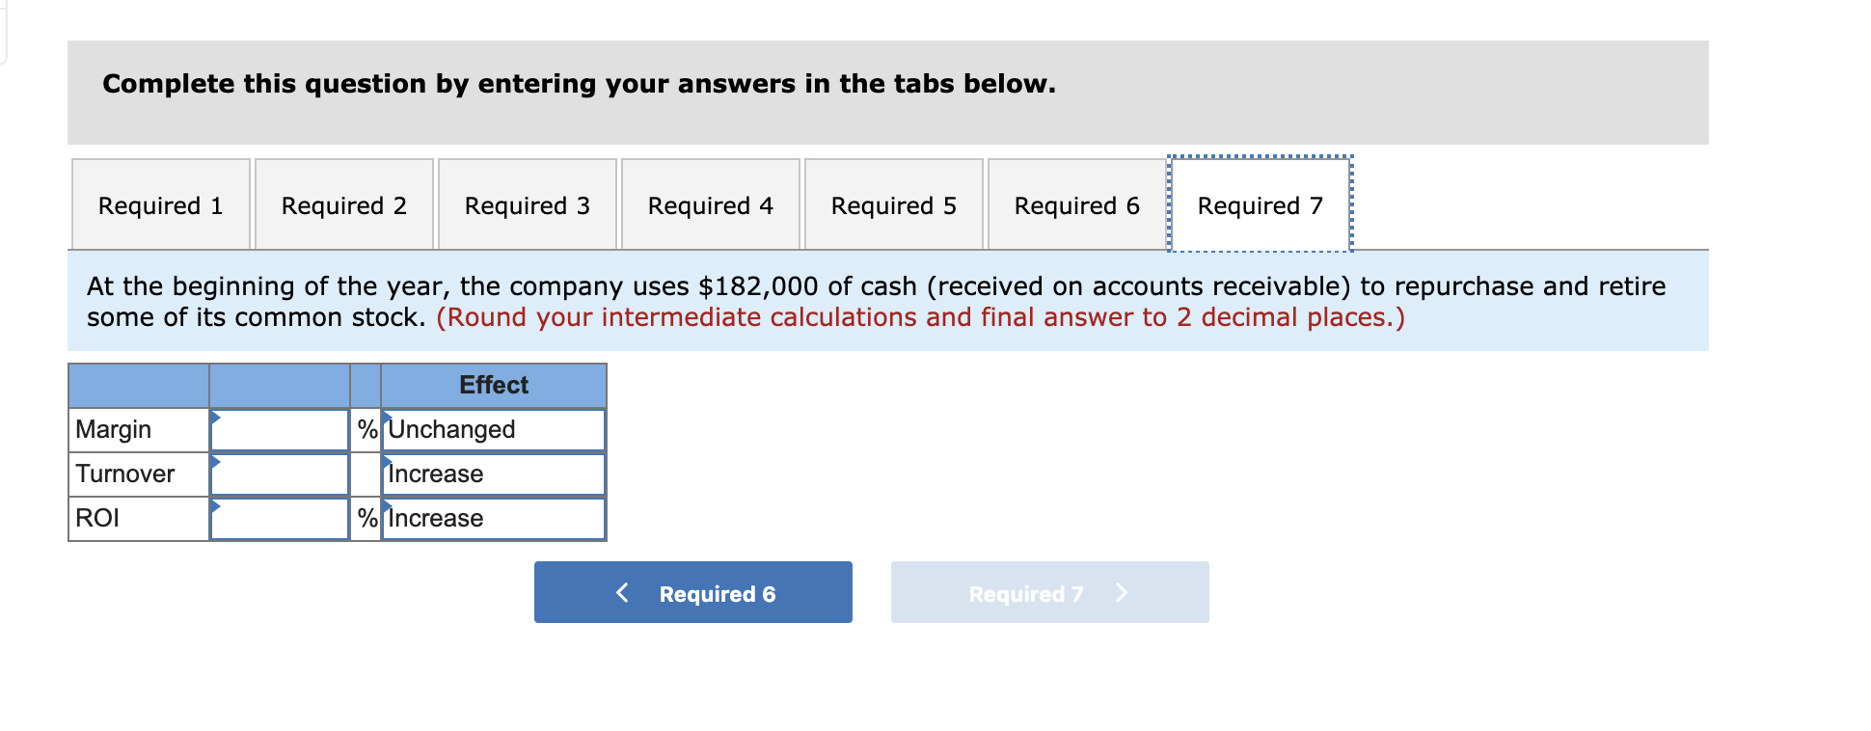The width and height of the screenshot is (1871, 731).
Task: Click the disabled Required 7 next button
Action: 1049,592
